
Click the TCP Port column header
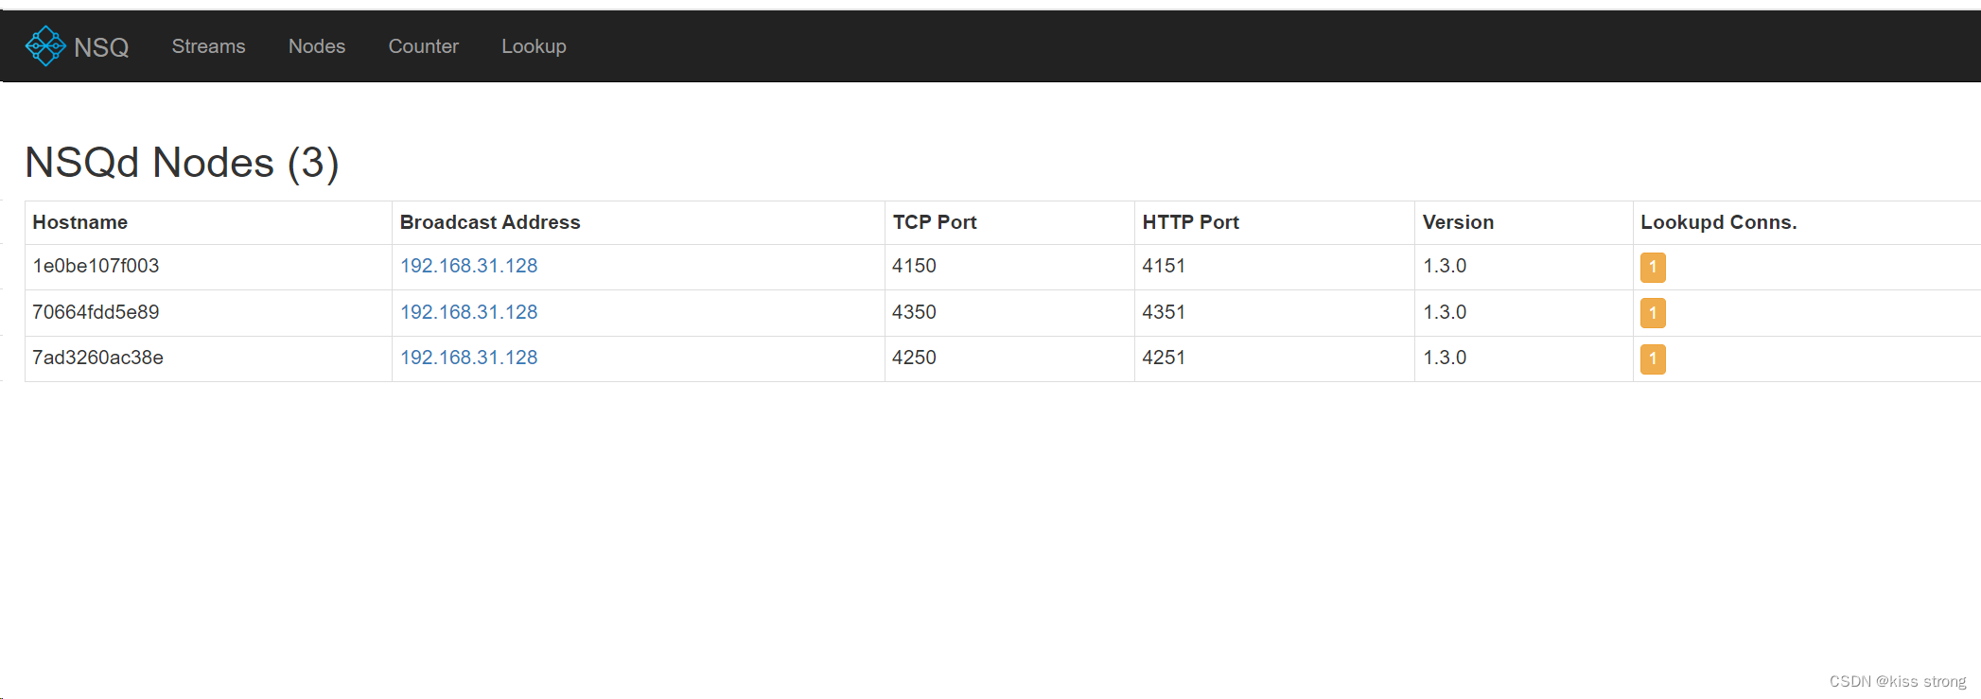pyautogui.click(x=934, y=222)
